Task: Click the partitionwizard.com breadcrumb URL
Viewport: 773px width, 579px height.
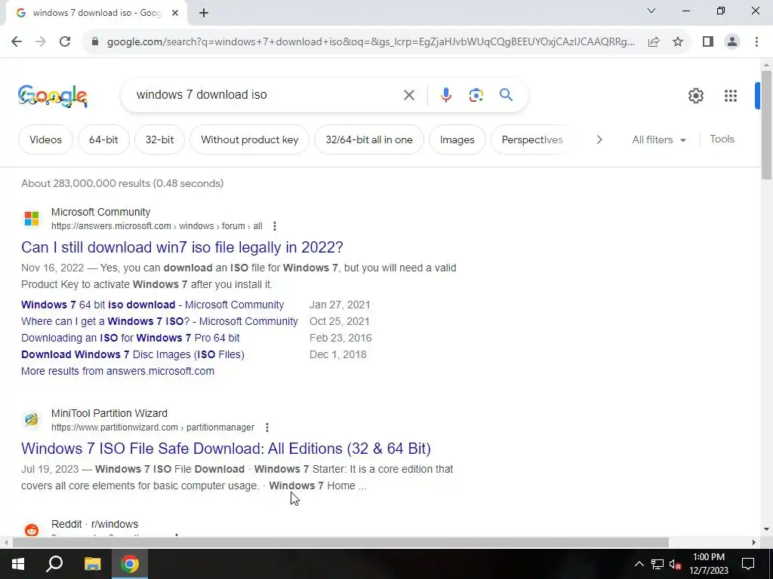Action: (152, 427)
